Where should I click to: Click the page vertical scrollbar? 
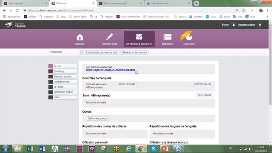pos(270,64)
